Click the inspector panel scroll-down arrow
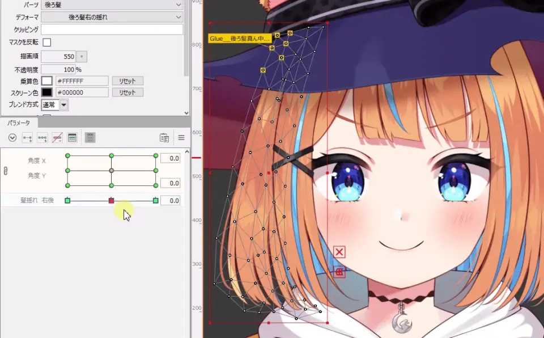 (186, 113)
